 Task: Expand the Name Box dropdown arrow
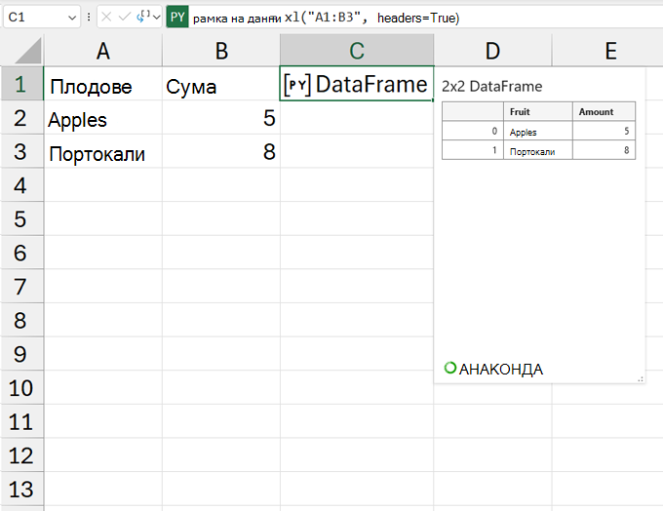coord(72,18)
